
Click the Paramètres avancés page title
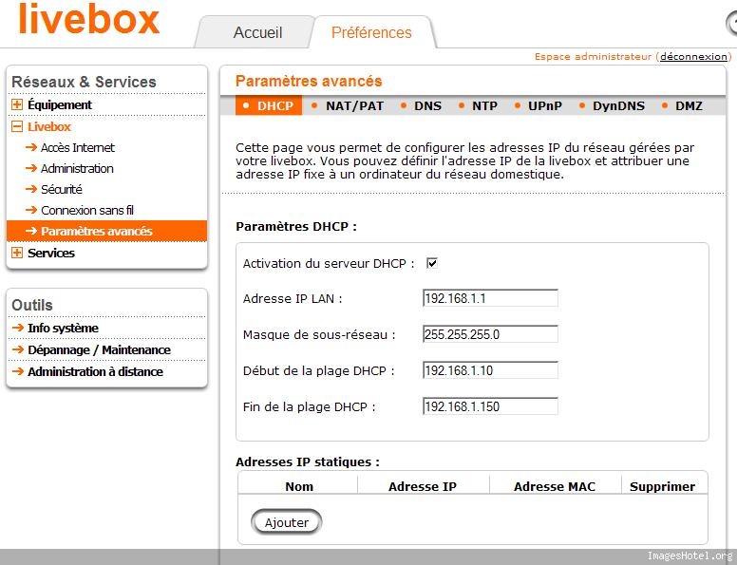[309, 81]
